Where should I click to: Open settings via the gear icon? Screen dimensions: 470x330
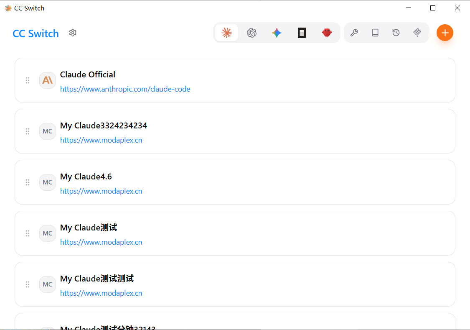tap(73, 33)
